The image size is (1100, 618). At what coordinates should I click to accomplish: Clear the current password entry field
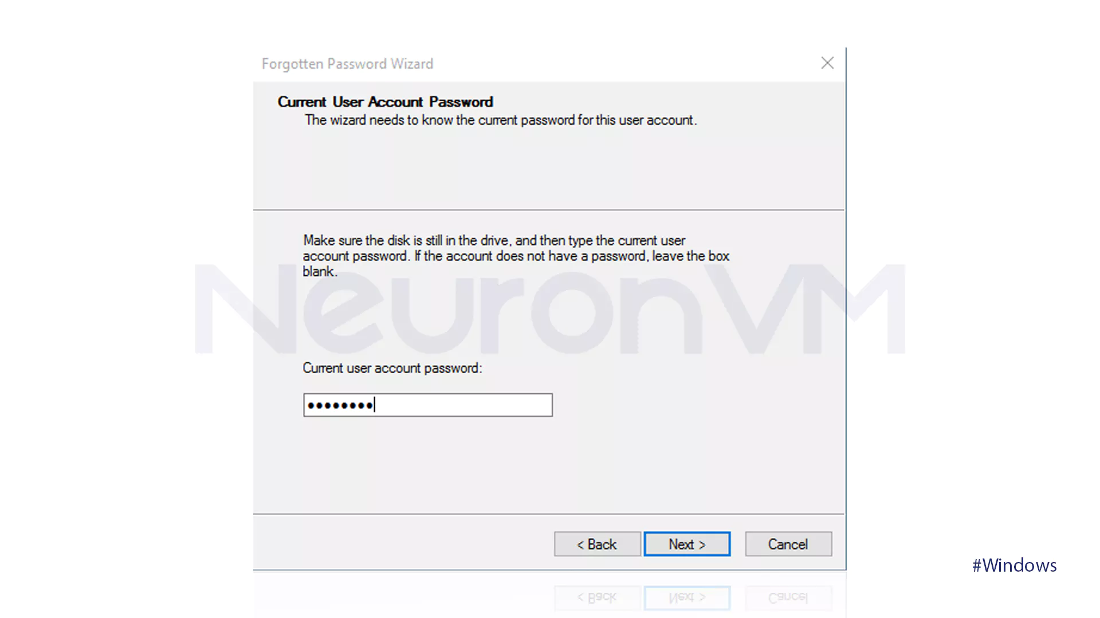click(427, 405)
